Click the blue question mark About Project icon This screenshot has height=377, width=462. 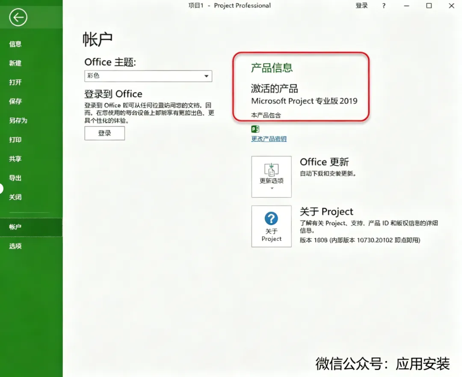271,218
